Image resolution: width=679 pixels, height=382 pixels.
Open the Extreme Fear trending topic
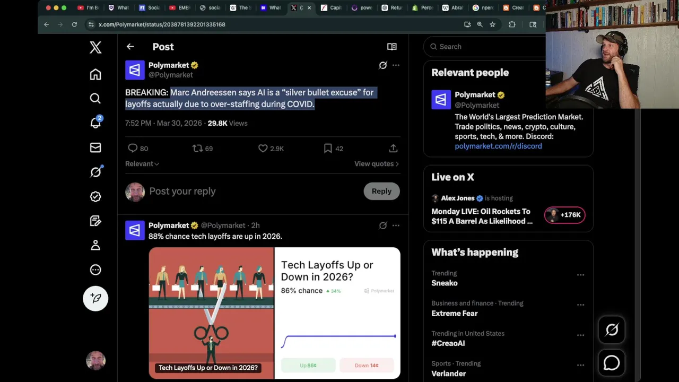(455, 313)
